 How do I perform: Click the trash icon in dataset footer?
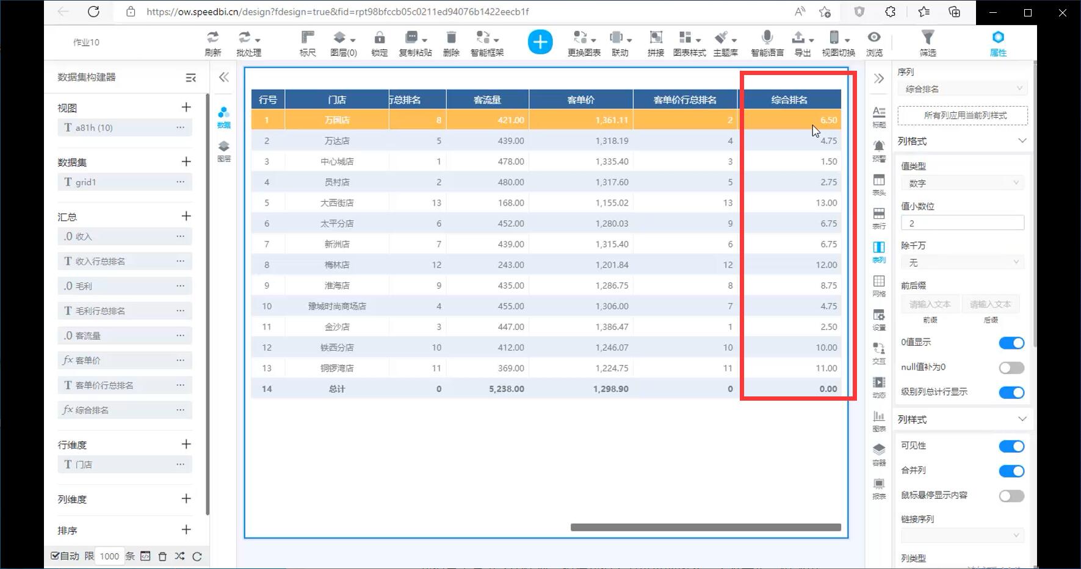[x=162, y=556]
